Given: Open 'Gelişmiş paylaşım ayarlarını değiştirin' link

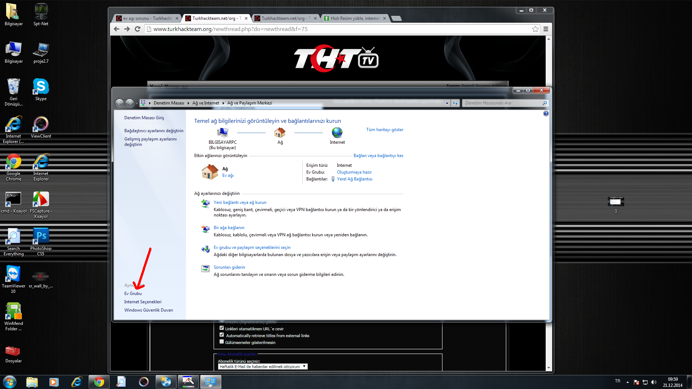Looking at the screenshot, I should [x=151, y=142].
